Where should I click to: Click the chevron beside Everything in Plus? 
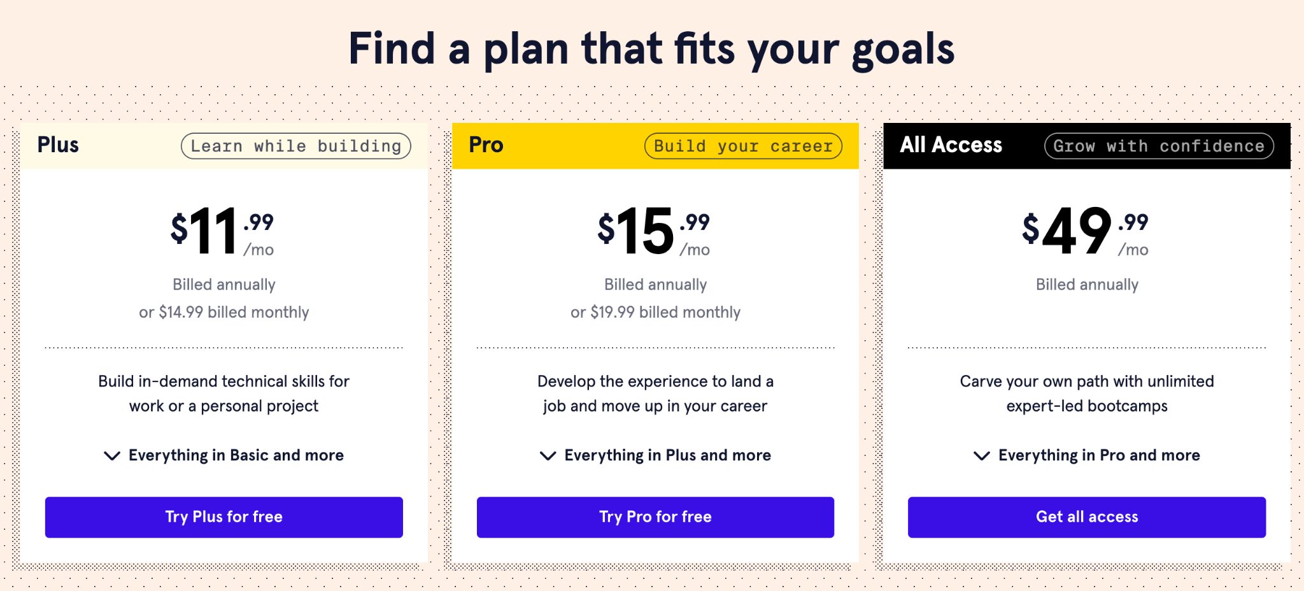coord(546,455)
